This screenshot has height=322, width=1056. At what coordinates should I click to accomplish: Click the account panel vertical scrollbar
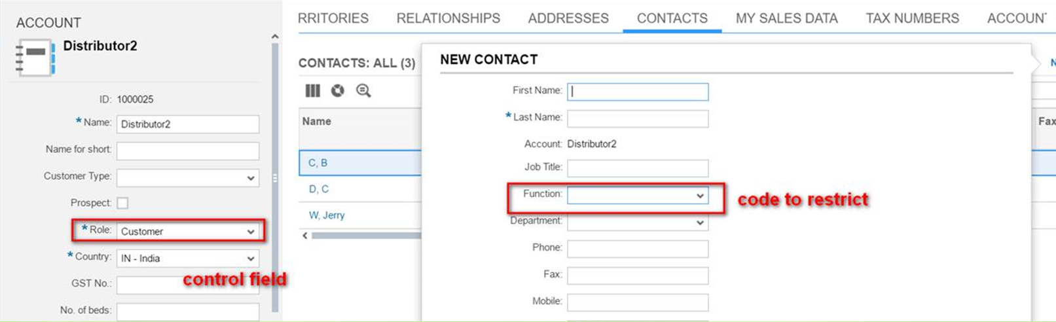[x=275, y=177]
